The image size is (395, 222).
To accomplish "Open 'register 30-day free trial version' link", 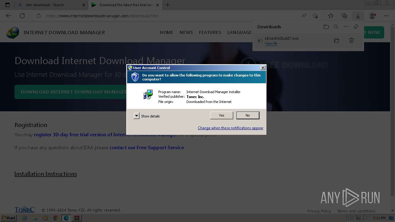I will coord(105,135).
